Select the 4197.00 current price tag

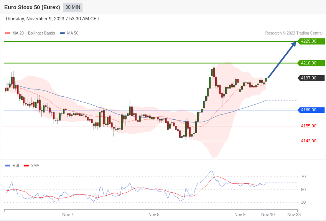click(311, 78)
